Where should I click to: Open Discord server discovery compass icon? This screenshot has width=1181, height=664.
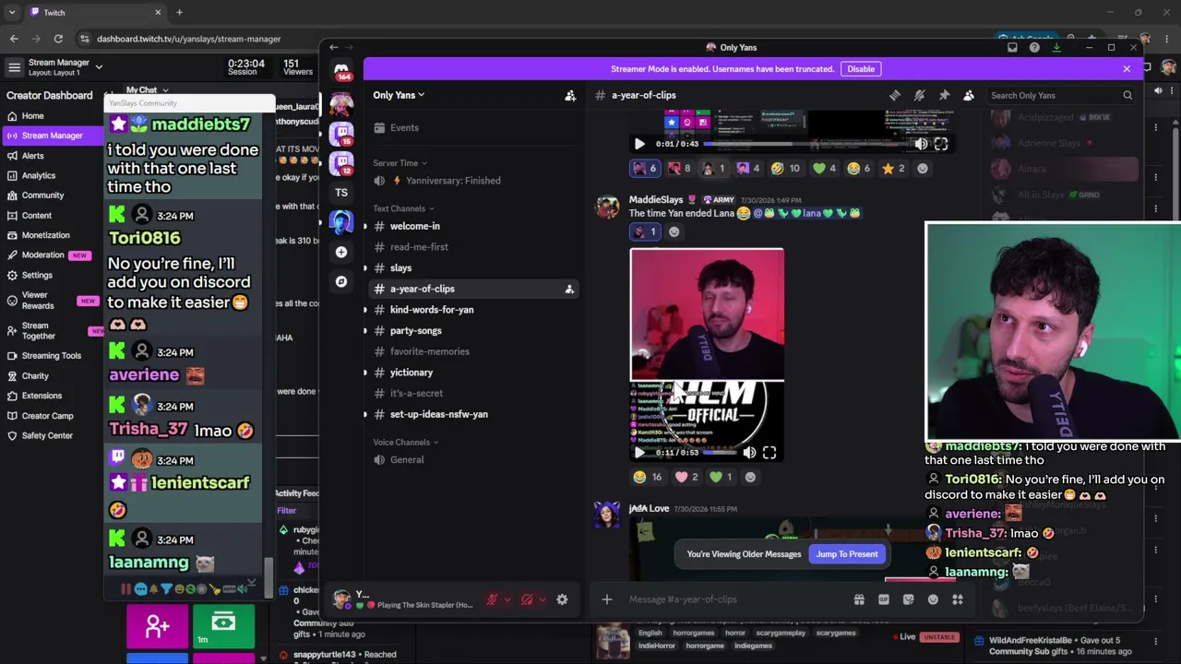pyautogui.click(x=341, y=281)
